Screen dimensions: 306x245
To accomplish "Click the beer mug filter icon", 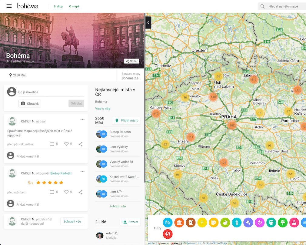I will click(x=214, y=223).
